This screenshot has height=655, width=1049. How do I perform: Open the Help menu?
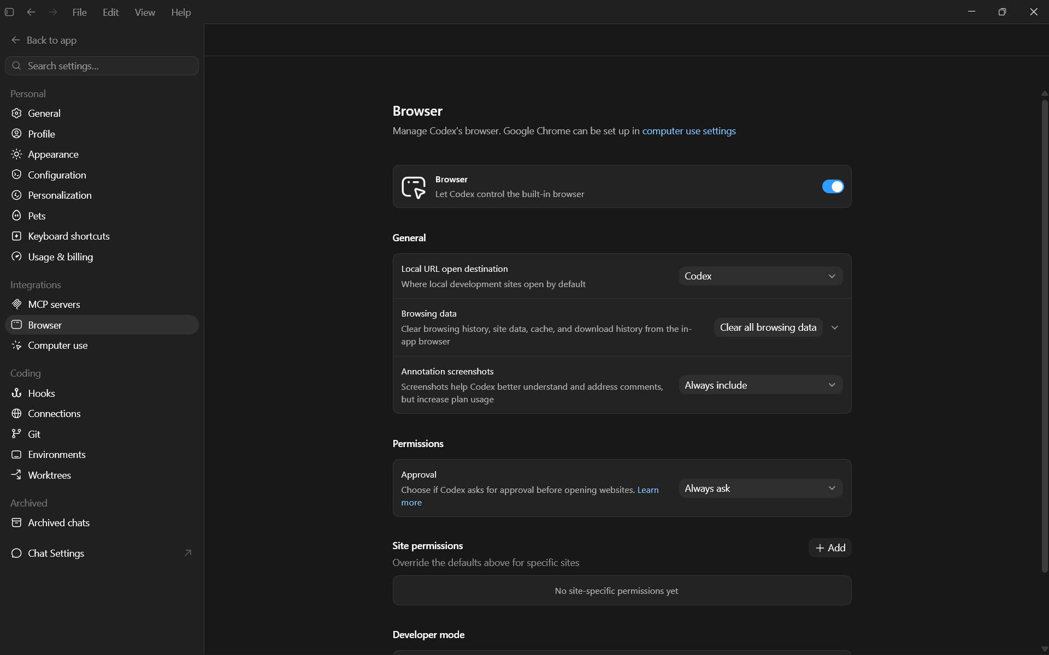(x=181, y=12)
